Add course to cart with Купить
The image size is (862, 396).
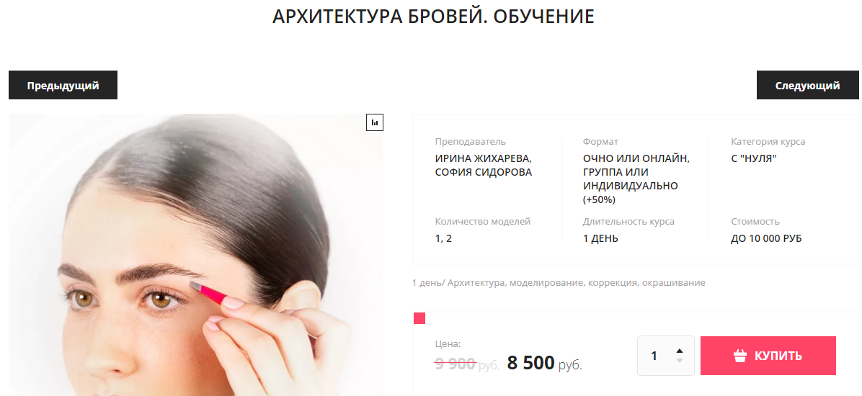(x=768, y=356)
